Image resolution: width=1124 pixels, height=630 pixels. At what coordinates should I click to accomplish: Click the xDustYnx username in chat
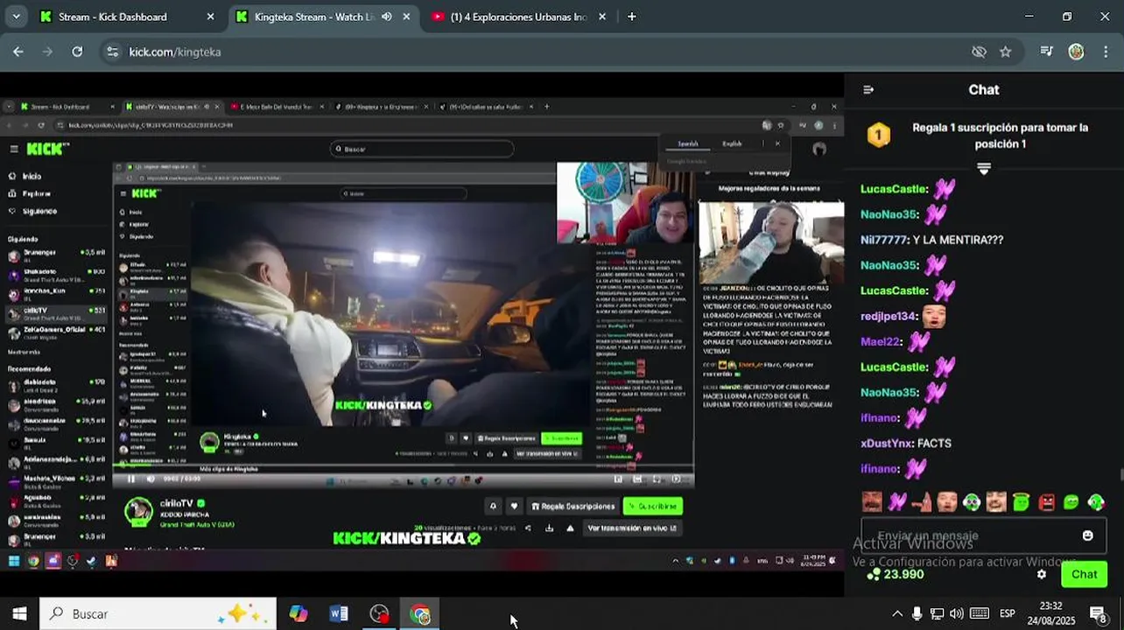click(x=886, y=444)
